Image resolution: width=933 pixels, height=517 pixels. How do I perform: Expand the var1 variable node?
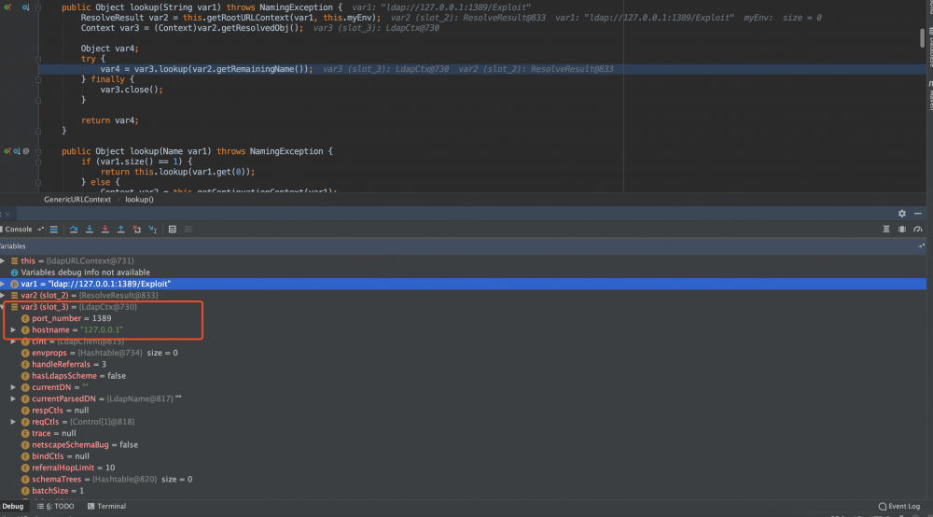click(3, 284)
